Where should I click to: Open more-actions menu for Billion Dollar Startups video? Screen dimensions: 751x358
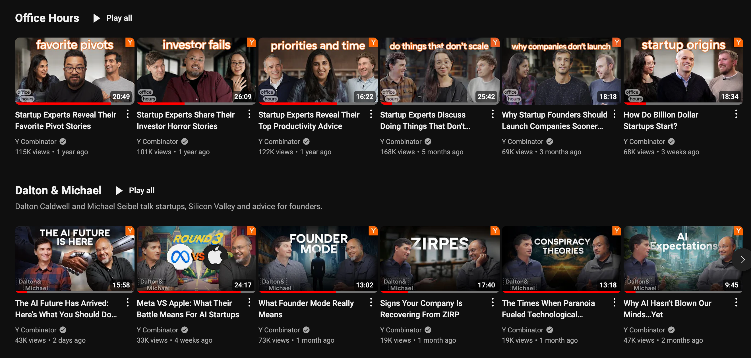[736, 114]
